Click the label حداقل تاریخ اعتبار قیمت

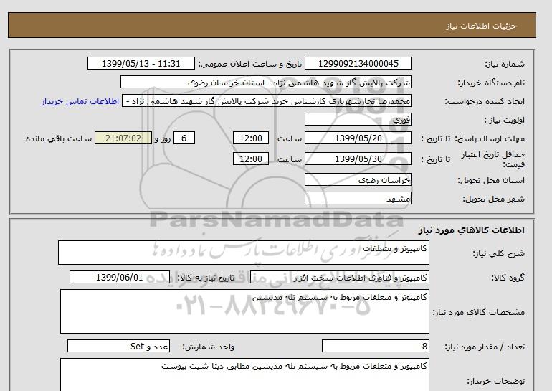point(493,159)
